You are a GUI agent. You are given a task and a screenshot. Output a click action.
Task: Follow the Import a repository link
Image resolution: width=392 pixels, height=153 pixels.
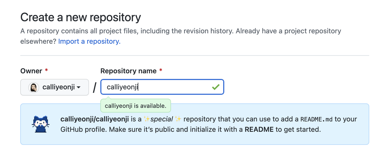pyautogui.click(x=89, y=41)
